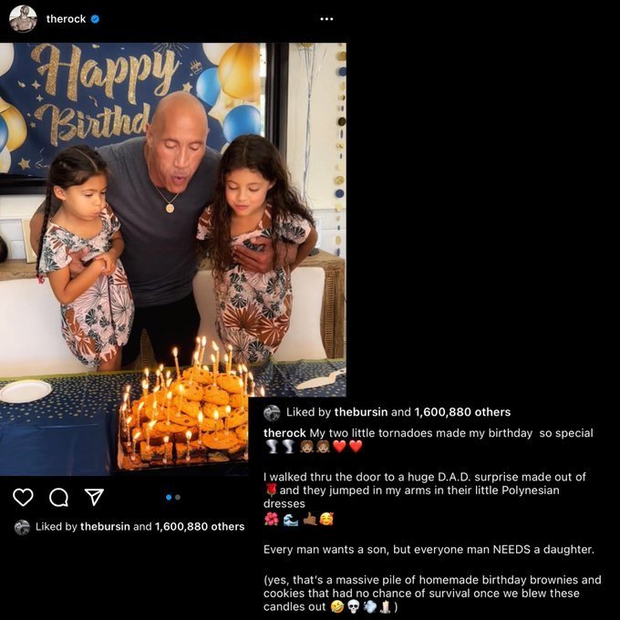Like the post with the heart icon
Screen dimensions: 620x620
pos(23,497)
